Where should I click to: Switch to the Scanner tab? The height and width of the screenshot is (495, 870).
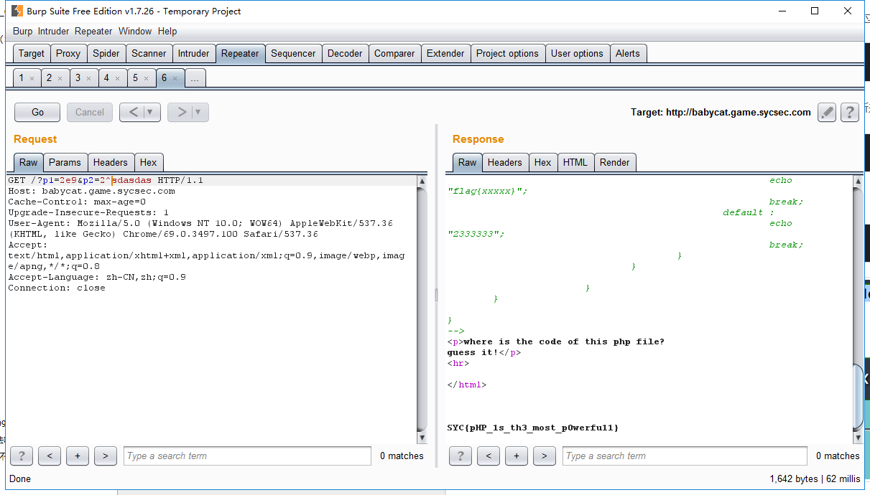coord(149,53)
